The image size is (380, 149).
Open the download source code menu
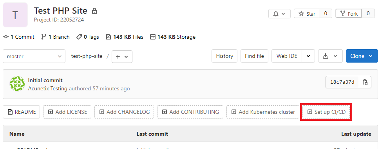click(x=330, y=56)
